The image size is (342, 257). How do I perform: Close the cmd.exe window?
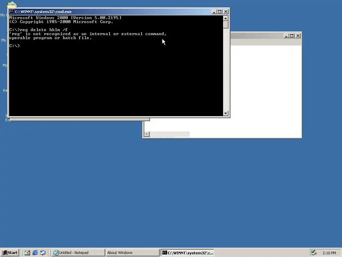click(226, 12)
